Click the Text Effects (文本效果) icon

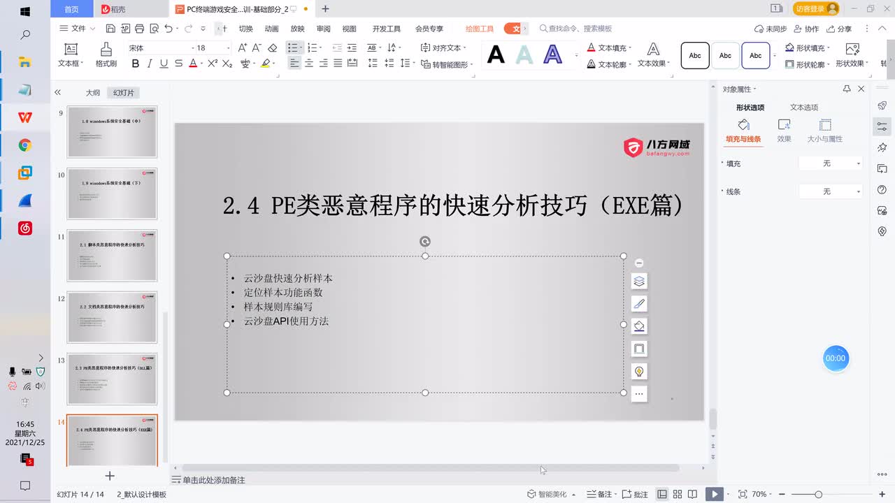pyautogui.click(x=652, y=54)
